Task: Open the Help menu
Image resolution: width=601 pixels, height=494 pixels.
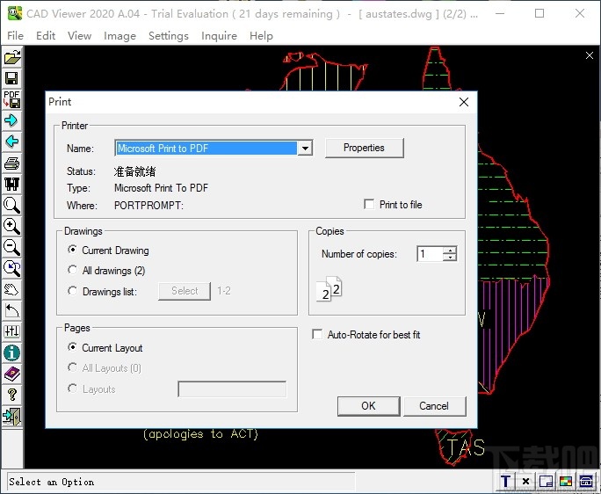Action: coord(261,36)
